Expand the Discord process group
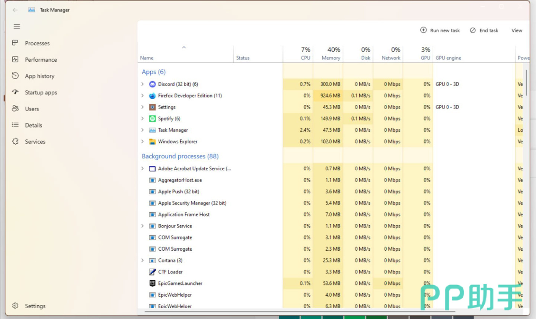Screen dimensions: 536x319 [x=143, y=84]
